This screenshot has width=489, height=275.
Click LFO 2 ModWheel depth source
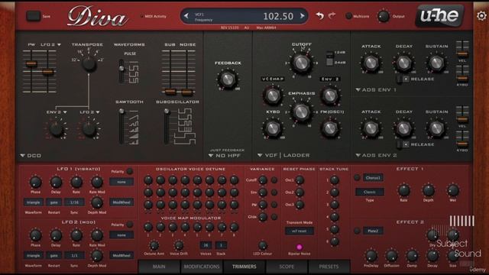[121, 255]
